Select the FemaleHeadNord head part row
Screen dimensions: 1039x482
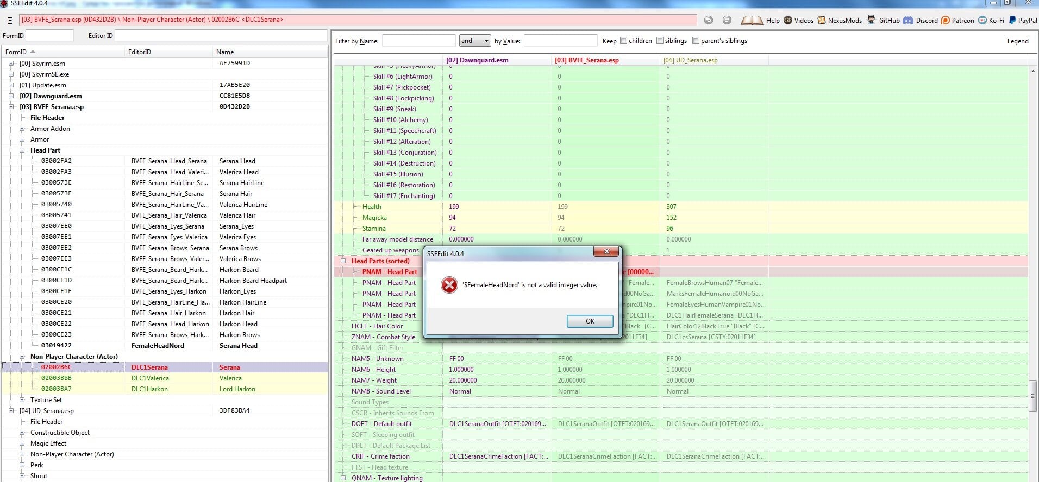tap(165, 346)
